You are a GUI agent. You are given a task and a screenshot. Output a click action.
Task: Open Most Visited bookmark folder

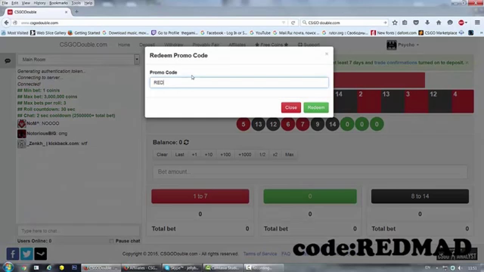click(x=15, y=33)
